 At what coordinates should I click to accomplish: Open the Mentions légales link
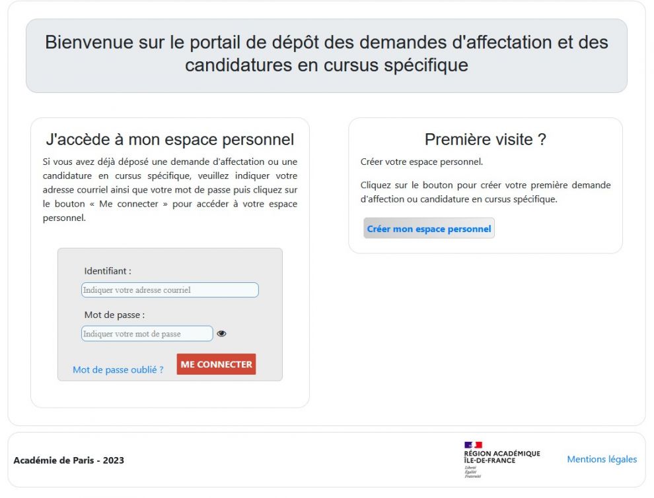(x=602, y=459)
